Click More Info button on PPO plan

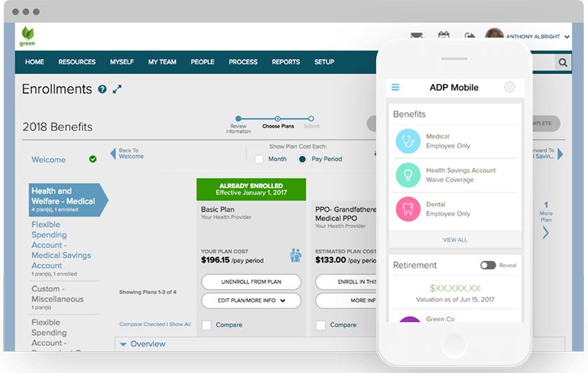(x=346, y=300)
